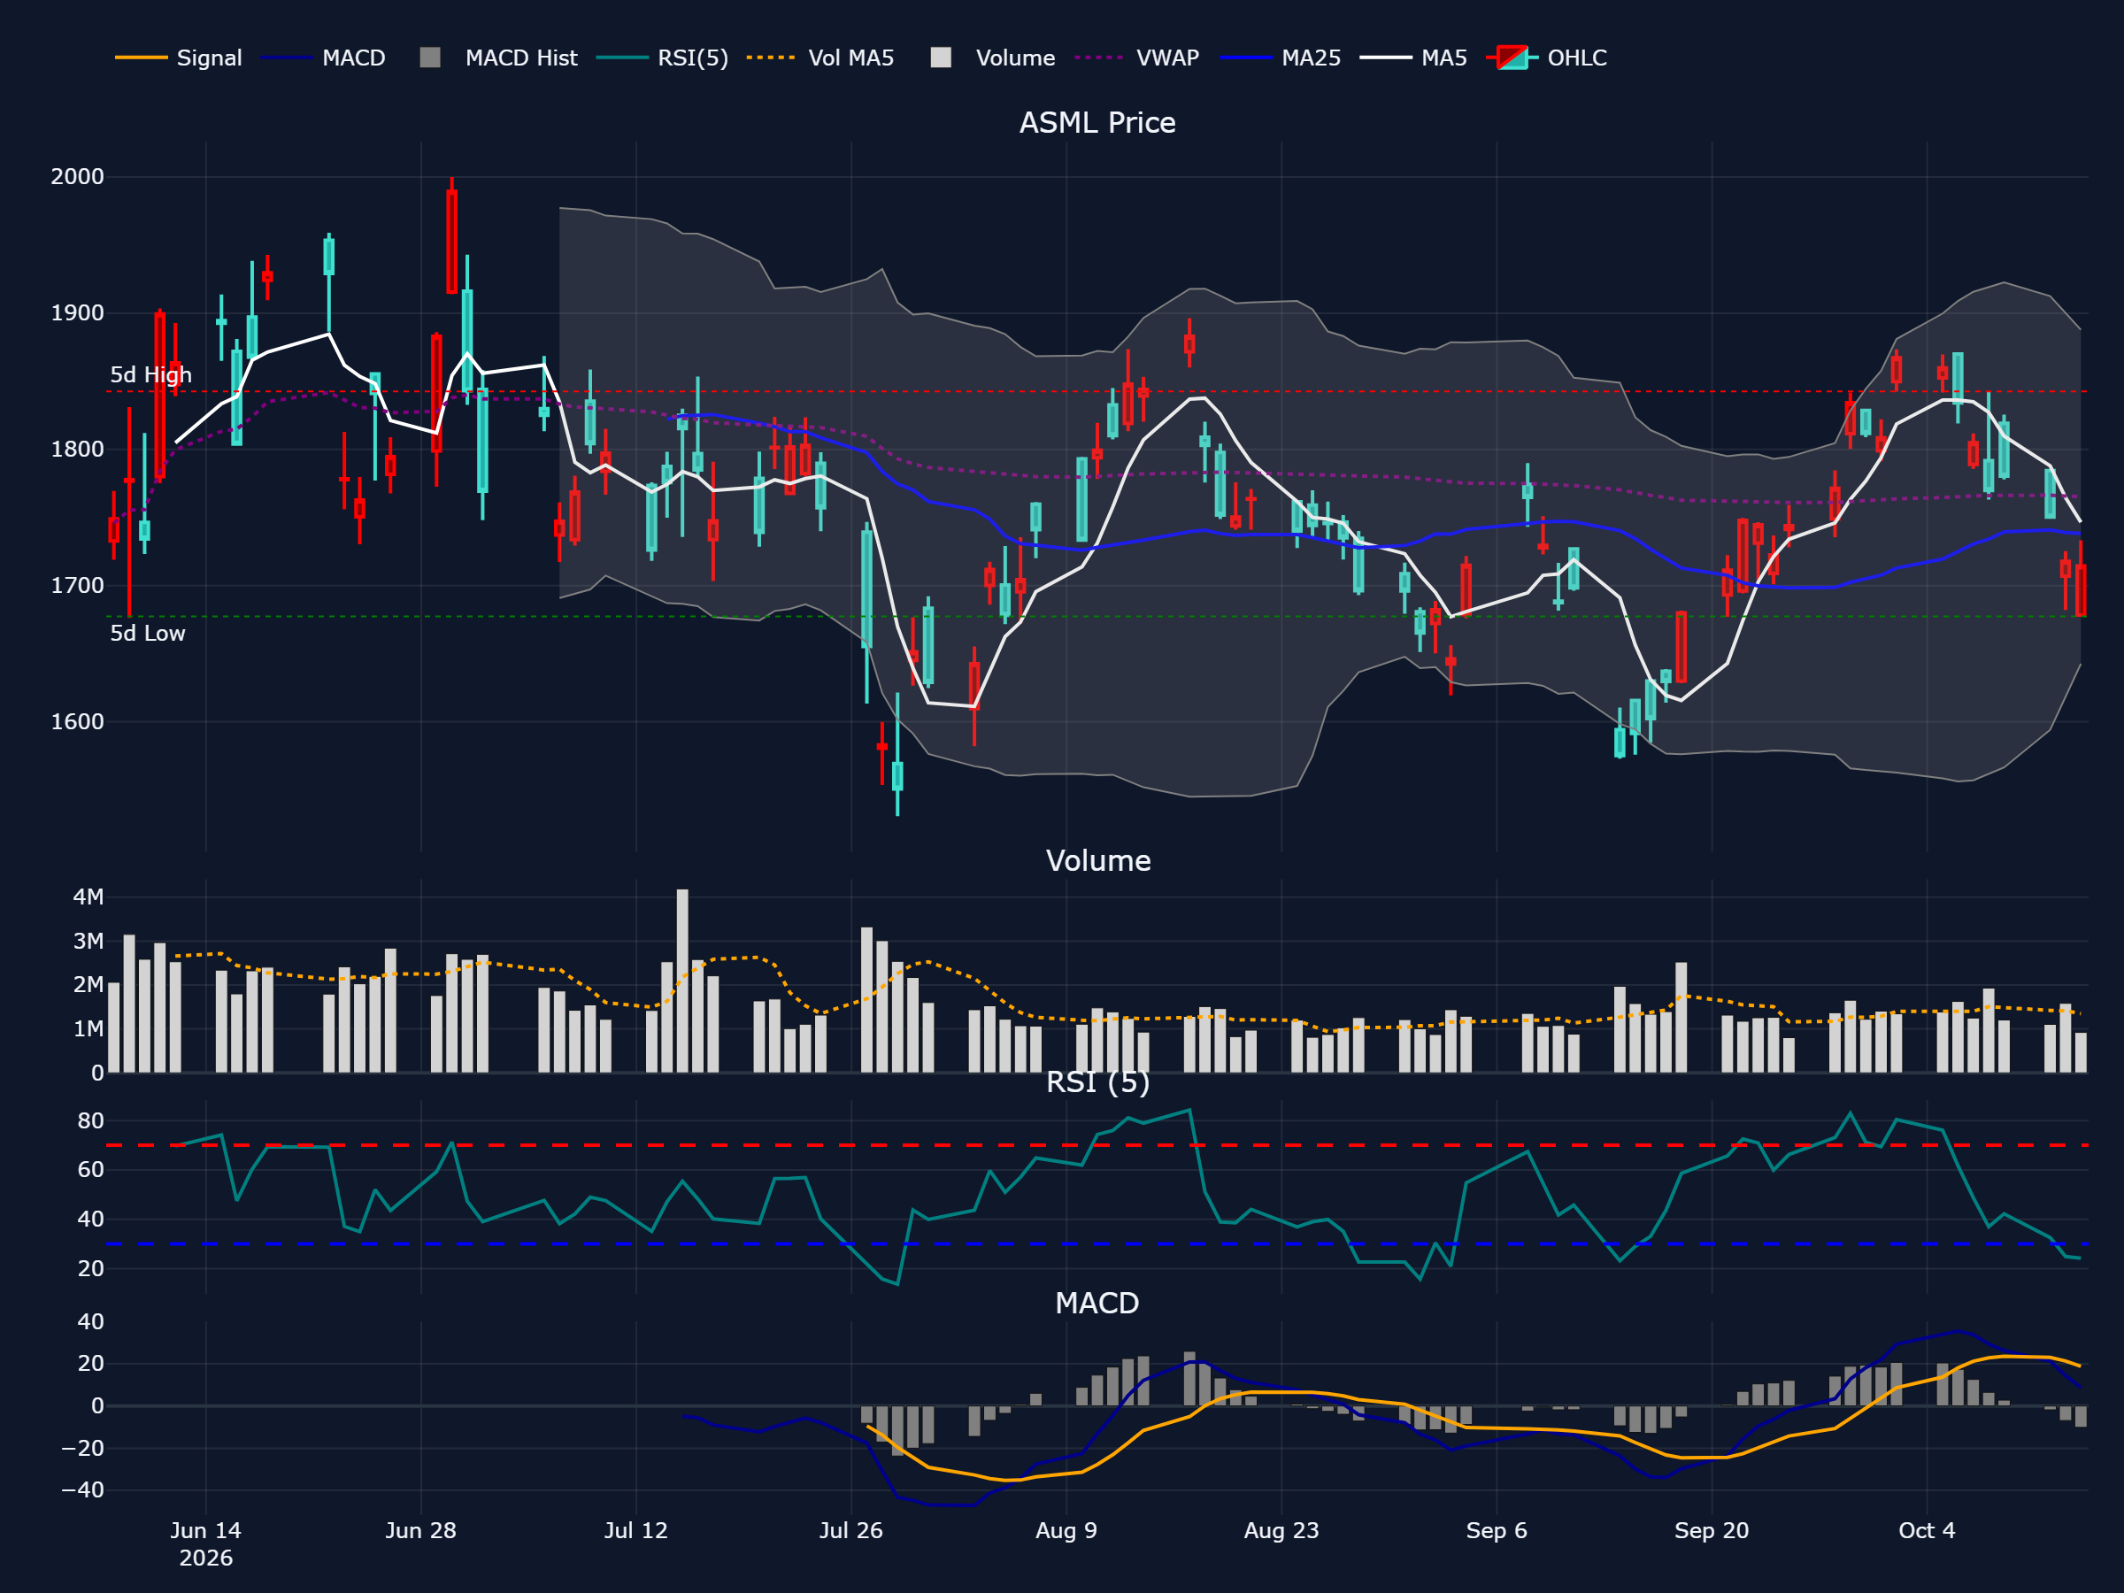Click the Jun 28 date label

420,1530
